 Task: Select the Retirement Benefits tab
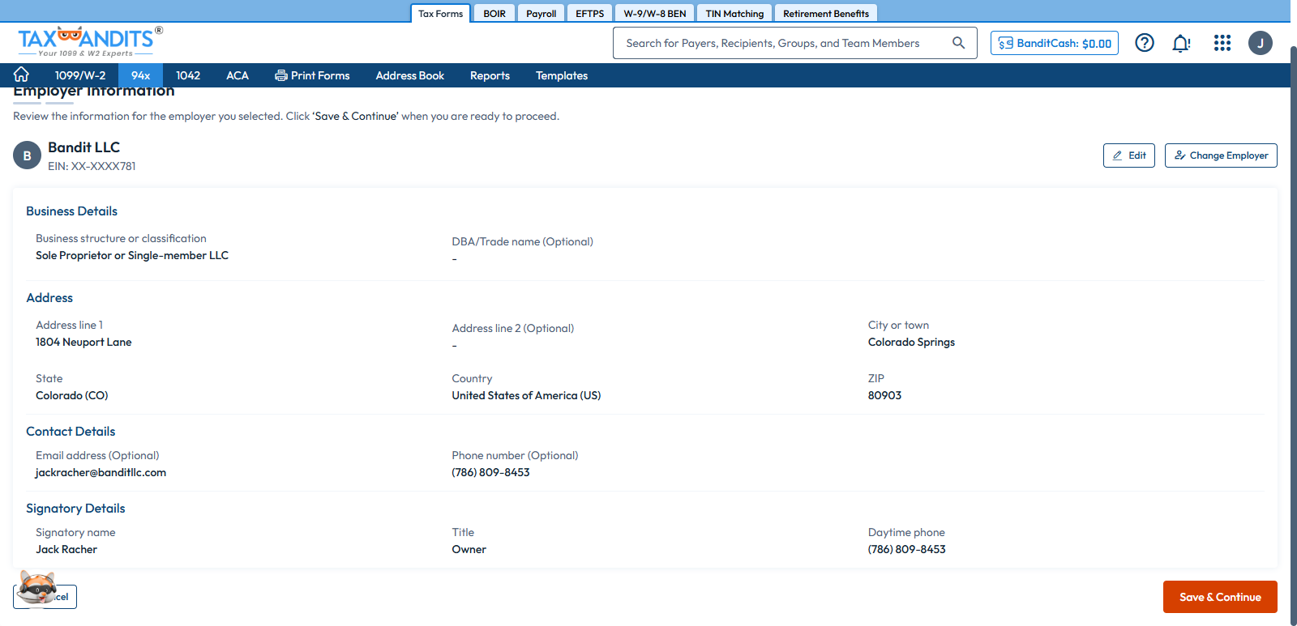pyautogui.click(x=825, y=14)
